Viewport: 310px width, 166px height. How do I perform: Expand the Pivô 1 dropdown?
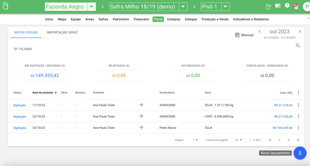[x=225, y=7]
